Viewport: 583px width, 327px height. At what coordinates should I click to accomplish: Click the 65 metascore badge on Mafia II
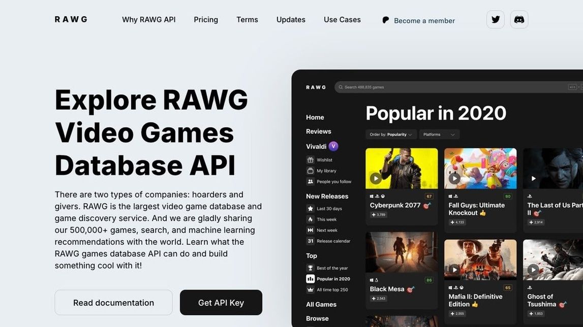(x=508, y=287)
